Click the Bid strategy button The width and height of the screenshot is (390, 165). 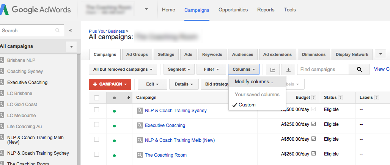tap(215, 84)
